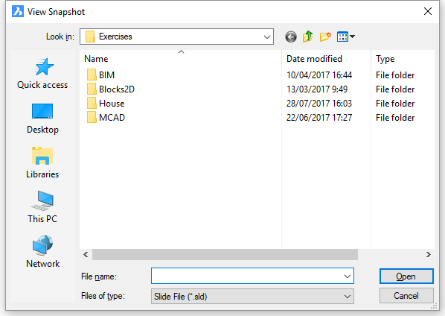
Task: Click the Cancel button
Action: (x=406, y=296)
